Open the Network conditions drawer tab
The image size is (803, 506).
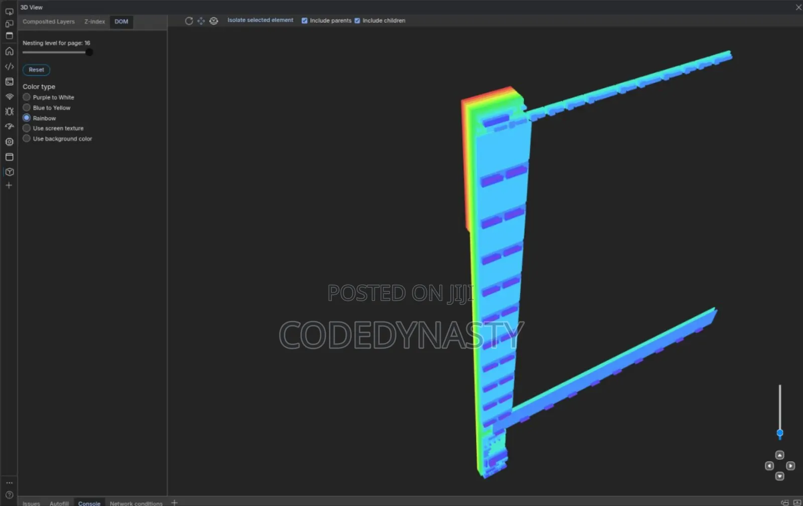[136, 503]
